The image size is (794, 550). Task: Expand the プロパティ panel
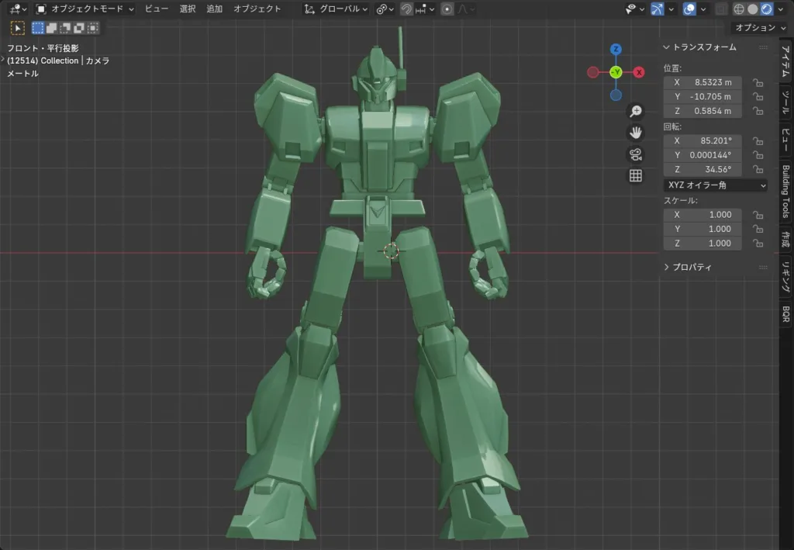[x=688, y=267]
